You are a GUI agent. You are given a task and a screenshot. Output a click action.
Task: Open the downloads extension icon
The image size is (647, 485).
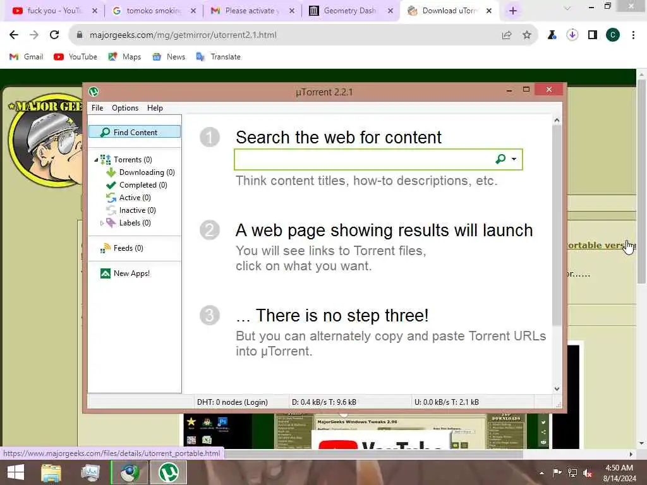point(572,35)
